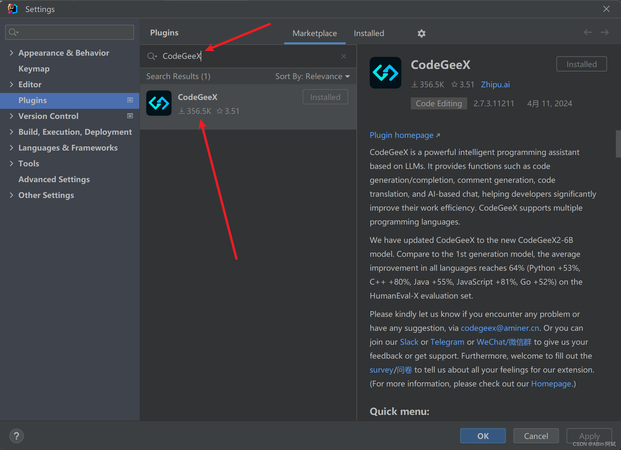Open the plugins gear settings menu
This screenshot has height=450, width=621.
click(421, 33)
